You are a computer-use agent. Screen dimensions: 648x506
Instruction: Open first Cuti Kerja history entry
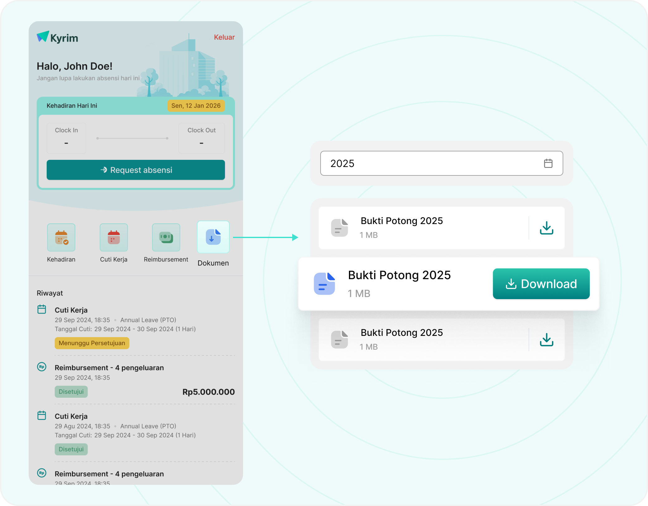pyautogui.click(x=71, y=310)
